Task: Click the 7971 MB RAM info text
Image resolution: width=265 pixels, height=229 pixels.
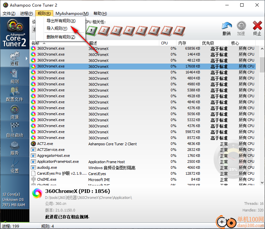Action: [14, 205]
